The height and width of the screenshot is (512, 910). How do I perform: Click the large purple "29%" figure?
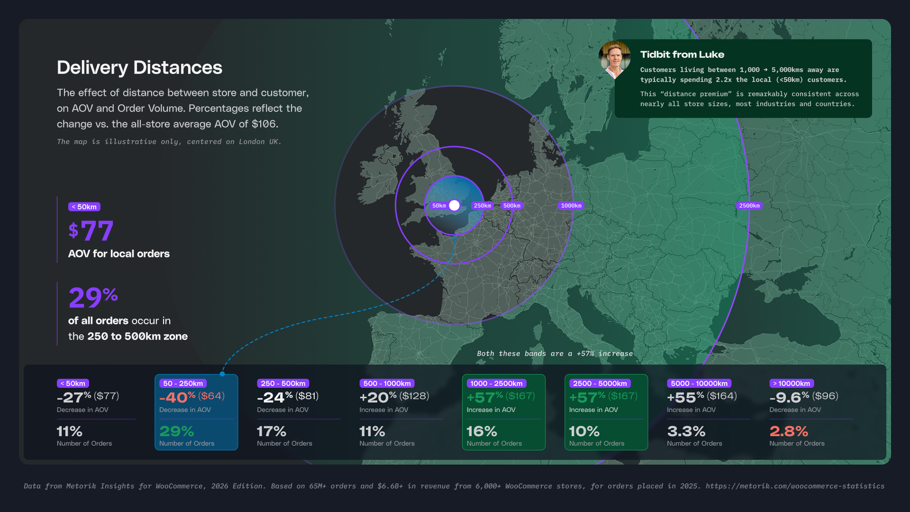93,297
